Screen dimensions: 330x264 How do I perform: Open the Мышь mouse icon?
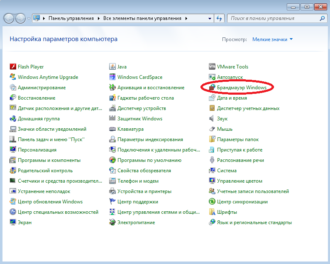(212, 129)
